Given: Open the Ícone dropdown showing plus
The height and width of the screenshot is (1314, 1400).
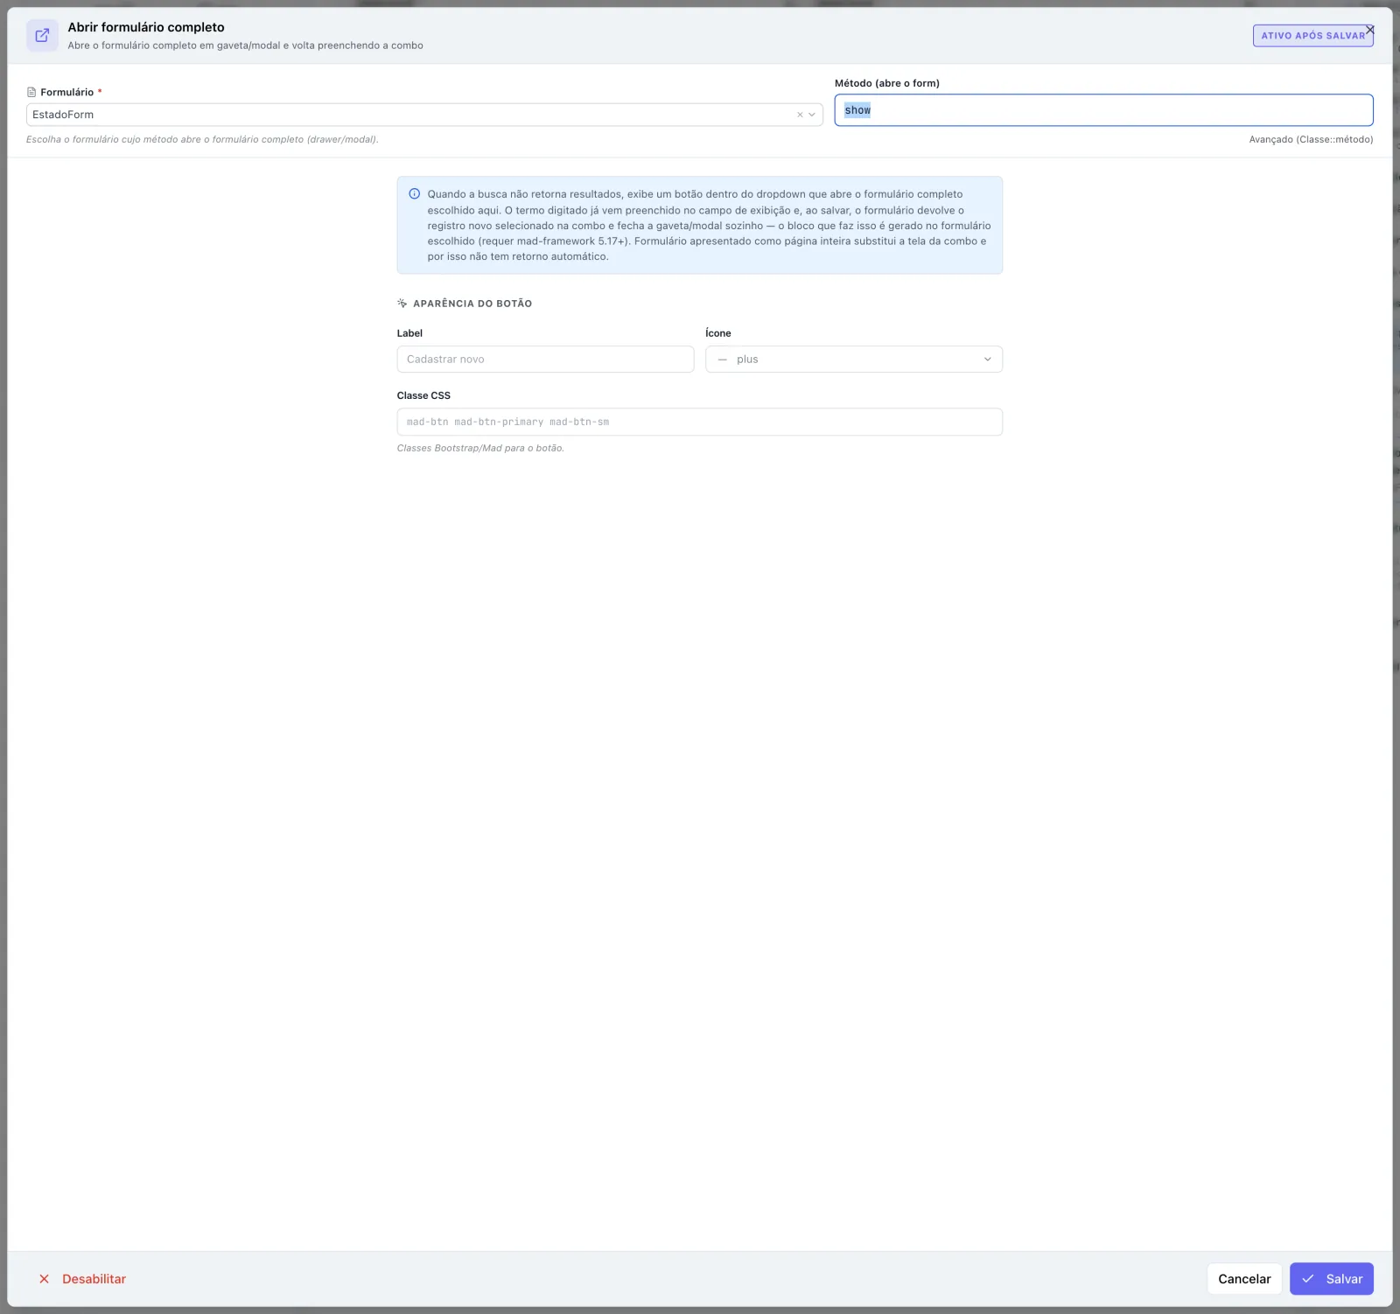Looking at the screenshot, I should pyautogui.click(x=854, y=360).
